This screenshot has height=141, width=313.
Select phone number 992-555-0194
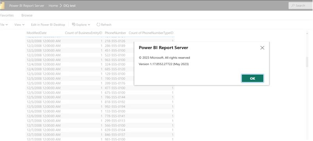pyautogui.click(x=115, y=107)
